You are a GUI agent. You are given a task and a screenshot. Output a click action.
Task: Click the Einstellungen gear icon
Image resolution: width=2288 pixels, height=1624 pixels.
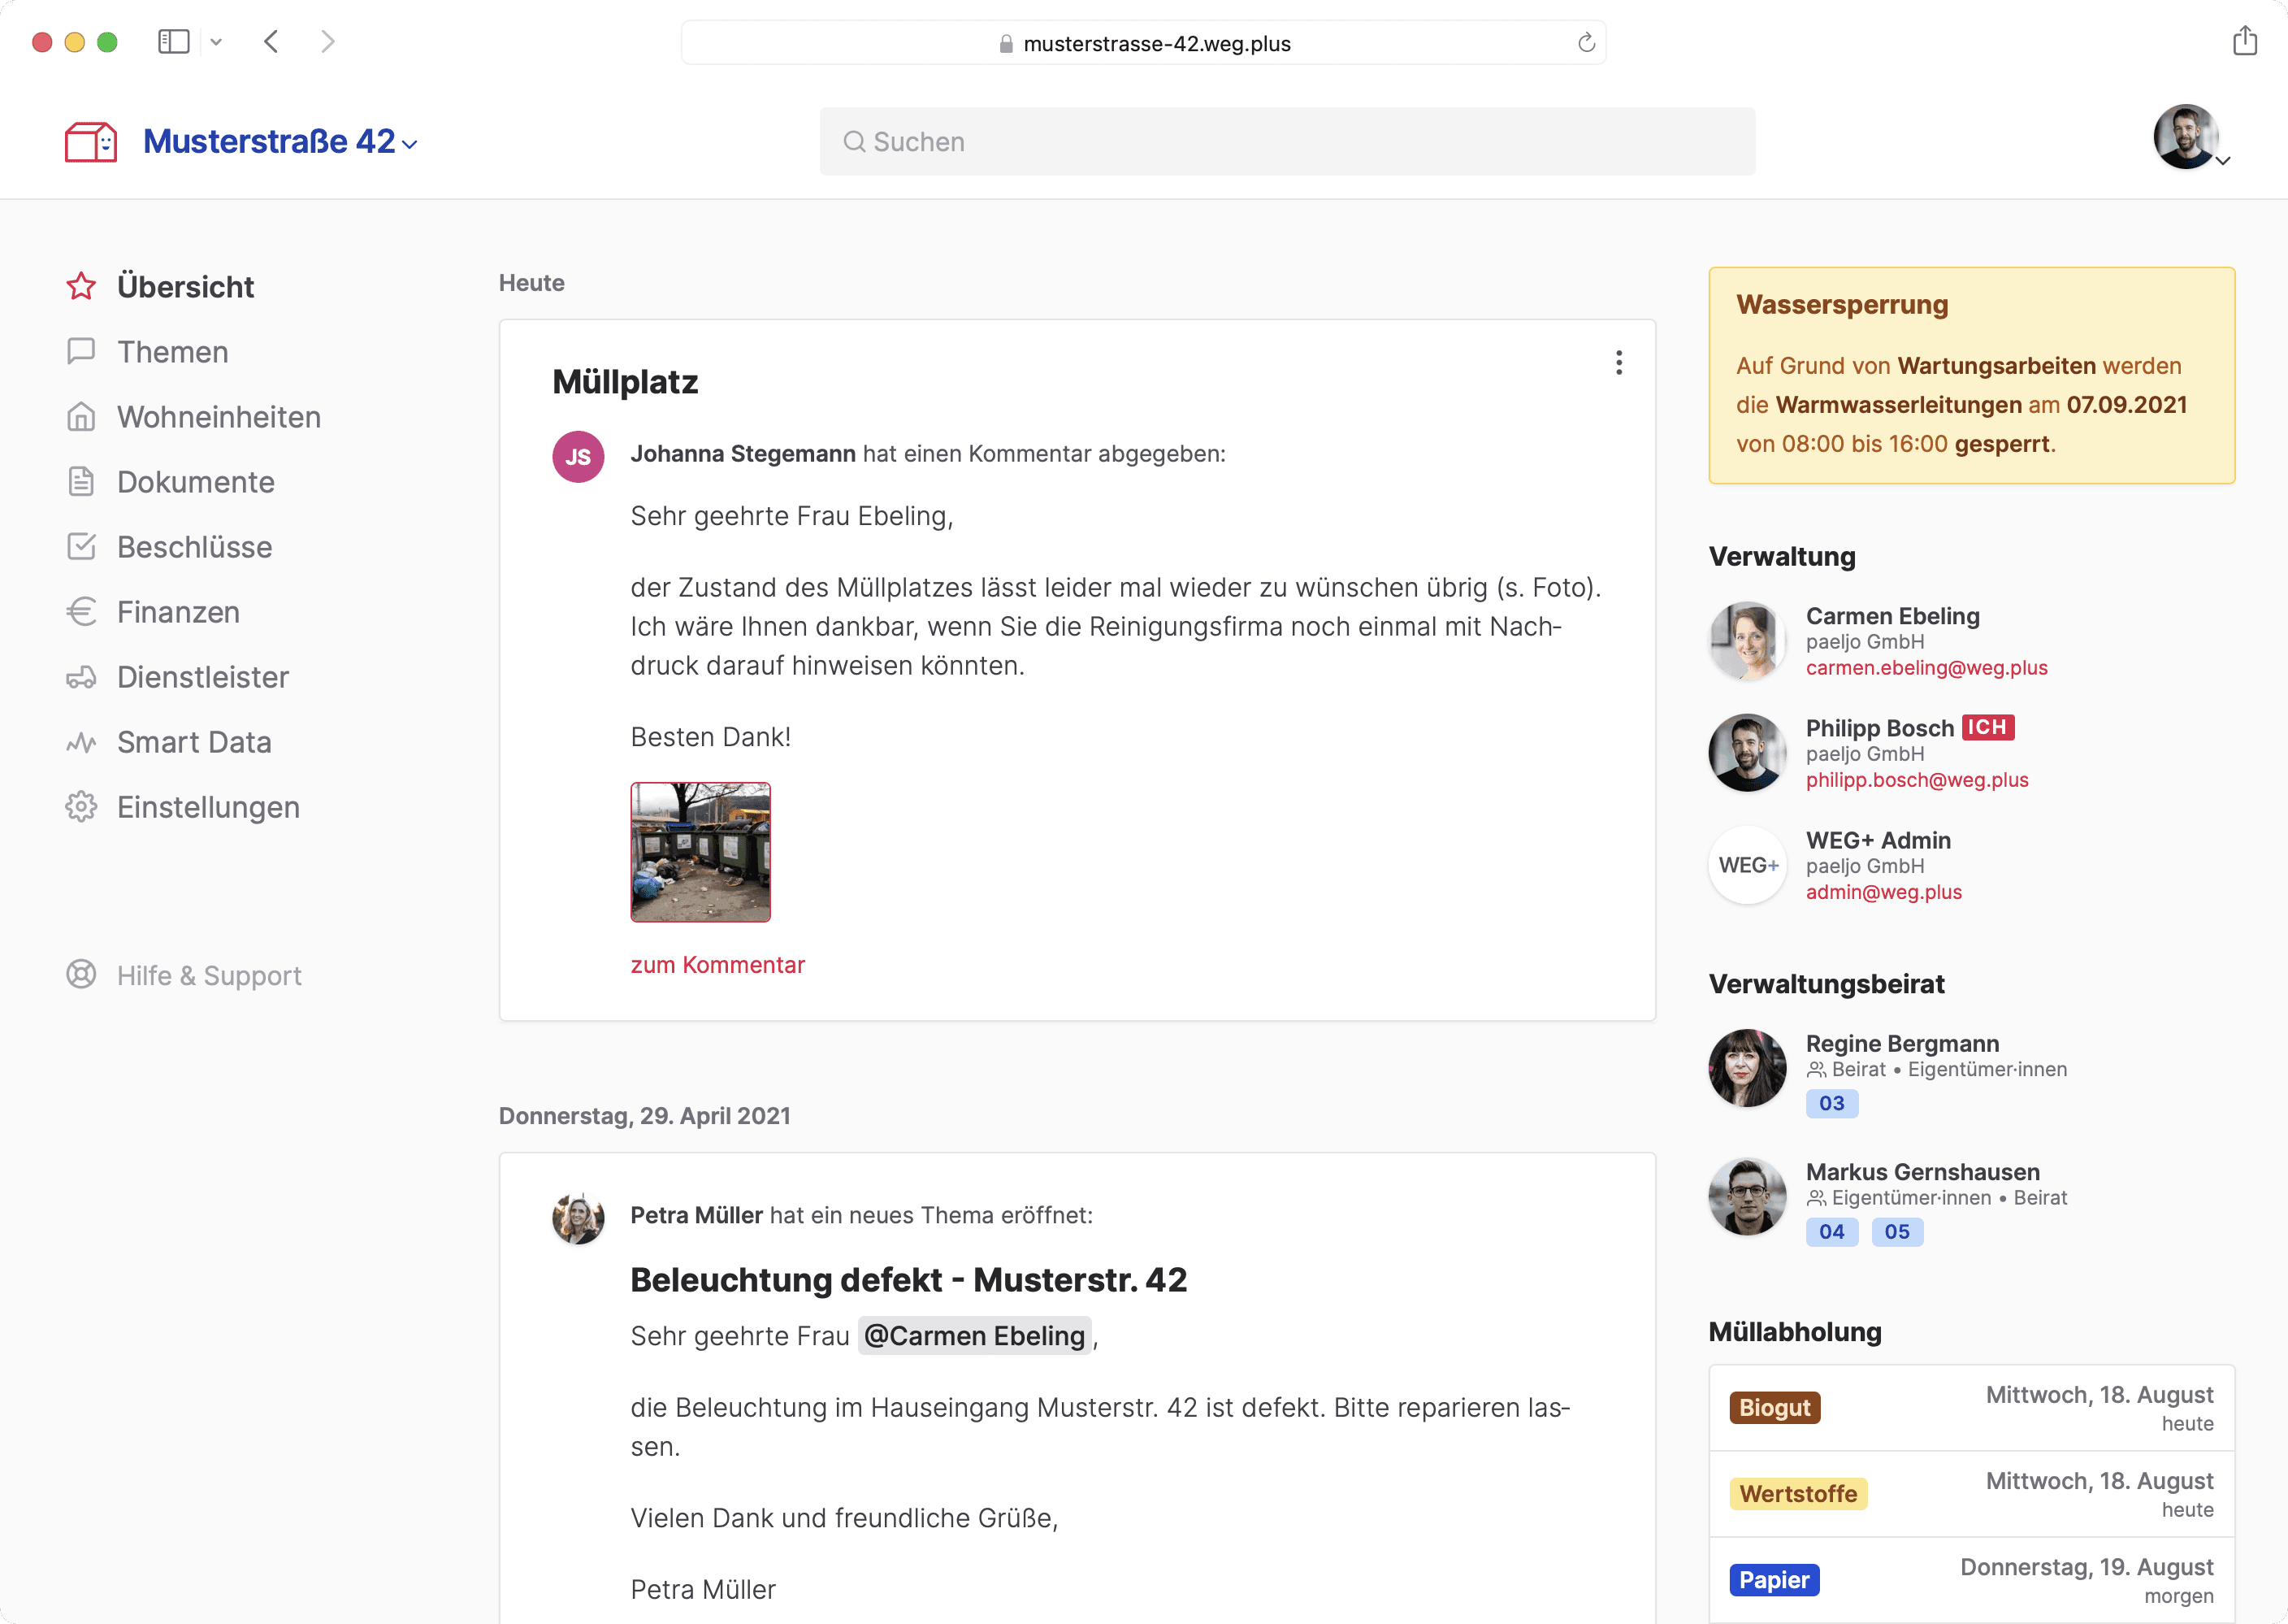tap(82, 806)
